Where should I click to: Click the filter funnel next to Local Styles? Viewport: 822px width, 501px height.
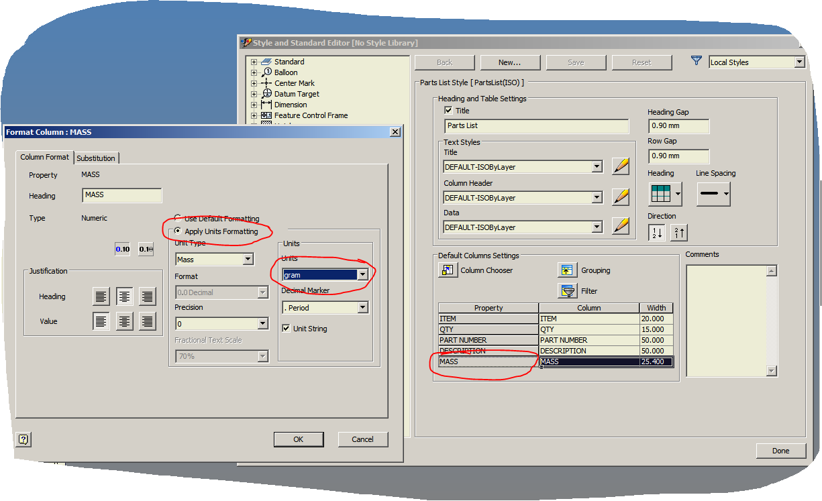698,61
